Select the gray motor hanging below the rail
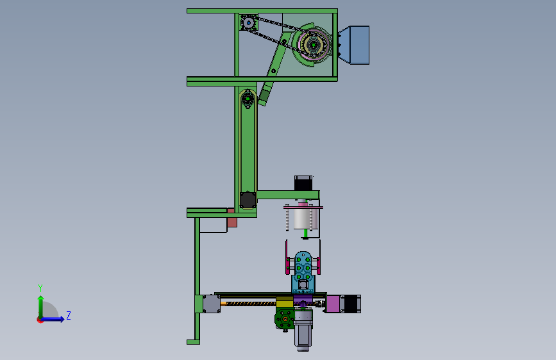The width and height of the screenshot is (556, 360). coord(303,331)
